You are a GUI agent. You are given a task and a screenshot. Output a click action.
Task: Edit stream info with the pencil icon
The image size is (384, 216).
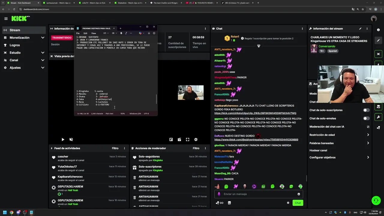[x=360, y=28]
